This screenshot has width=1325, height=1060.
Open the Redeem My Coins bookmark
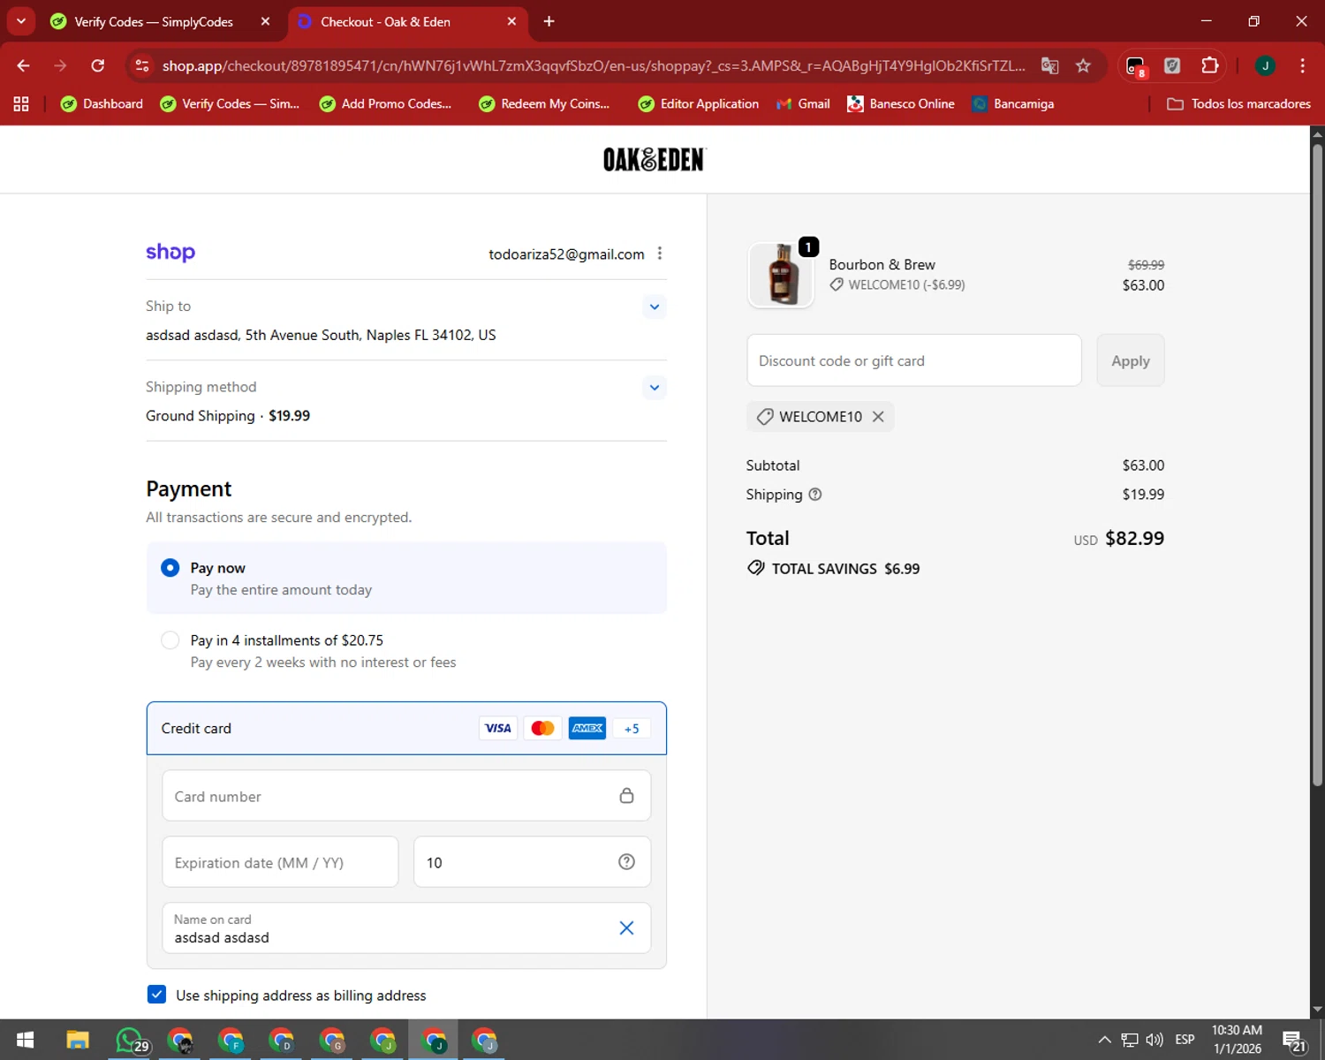[544, 104]
